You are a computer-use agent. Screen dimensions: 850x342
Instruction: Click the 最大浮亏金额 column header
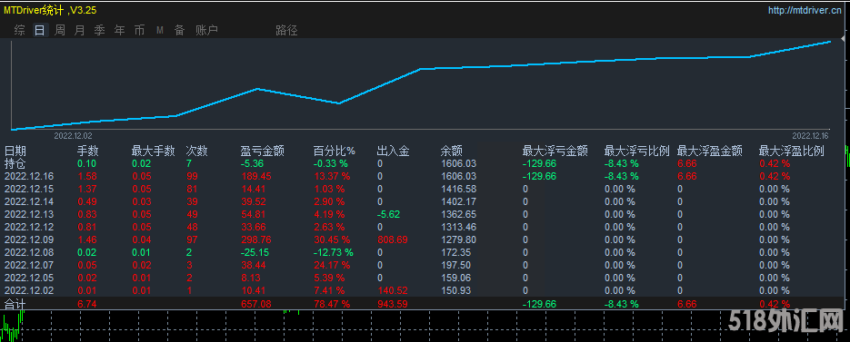[x=555, y=151]
